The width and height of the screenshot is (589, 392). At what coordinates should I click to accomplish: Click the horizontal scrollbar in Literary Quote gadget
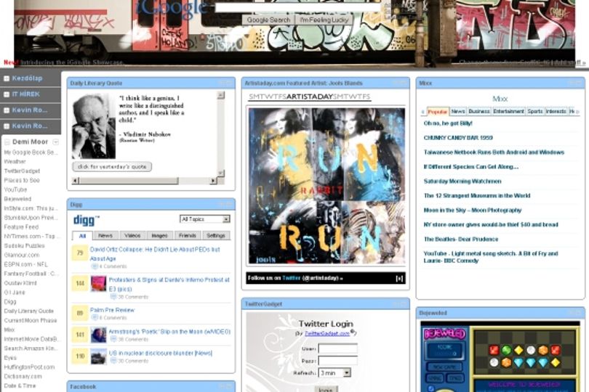click(145, 181)
